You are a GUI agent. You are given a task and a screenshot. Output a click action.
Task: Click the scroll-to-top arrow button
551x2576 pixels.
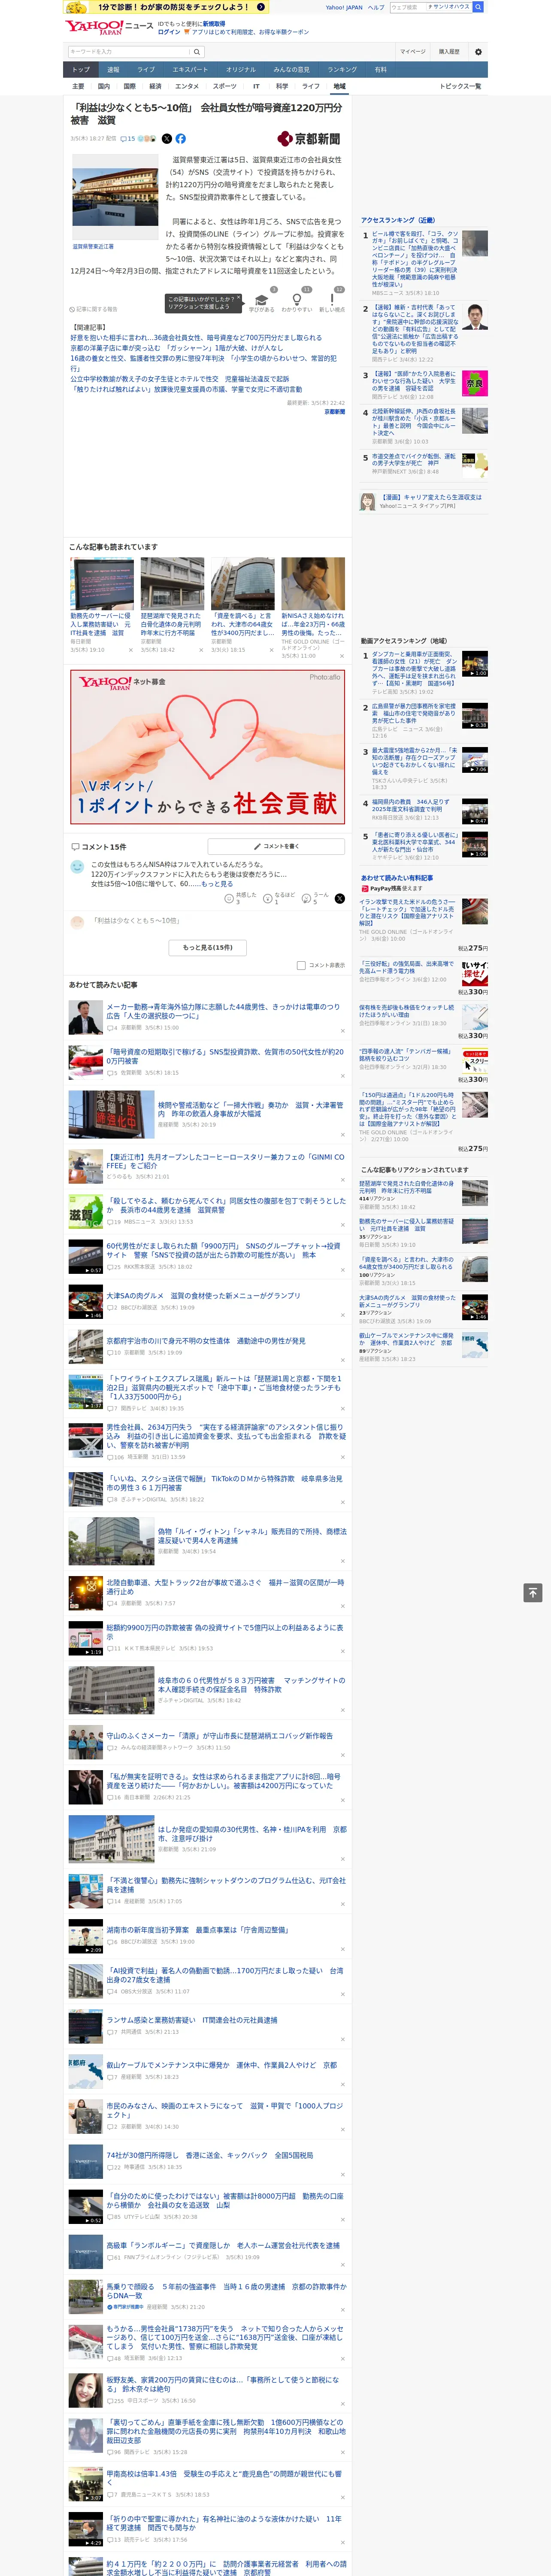533,1593
